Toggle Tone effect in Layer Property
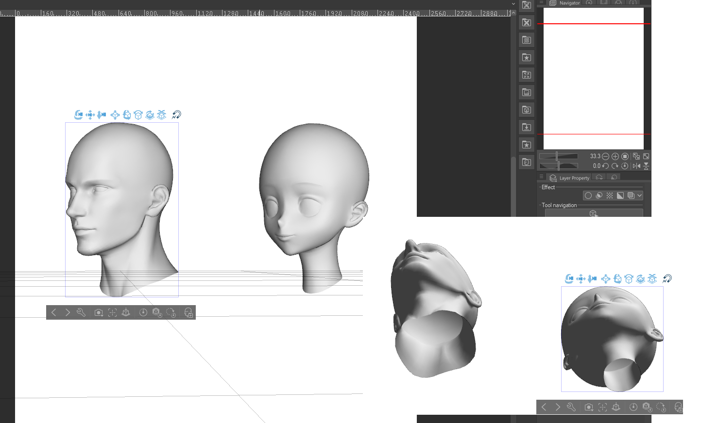Image resolution: width=701 pixels, height=423 pixels. [610, 195]
